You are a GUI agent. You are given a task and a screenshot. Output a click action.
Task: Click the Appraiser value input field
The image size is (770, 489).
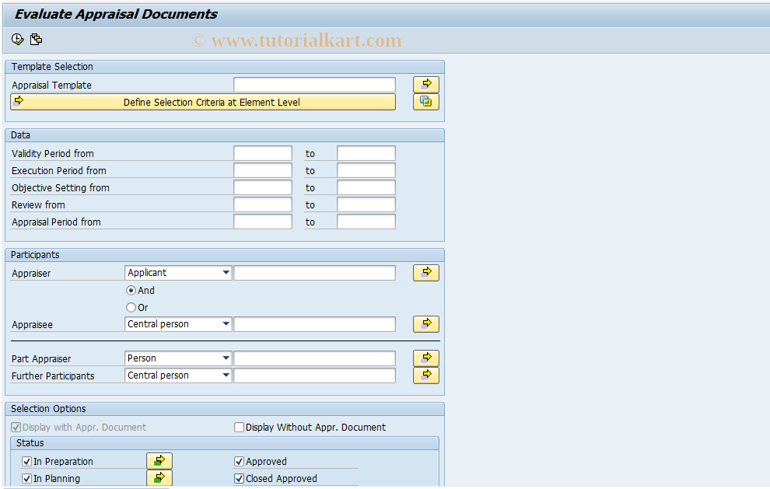coord(314,272)
